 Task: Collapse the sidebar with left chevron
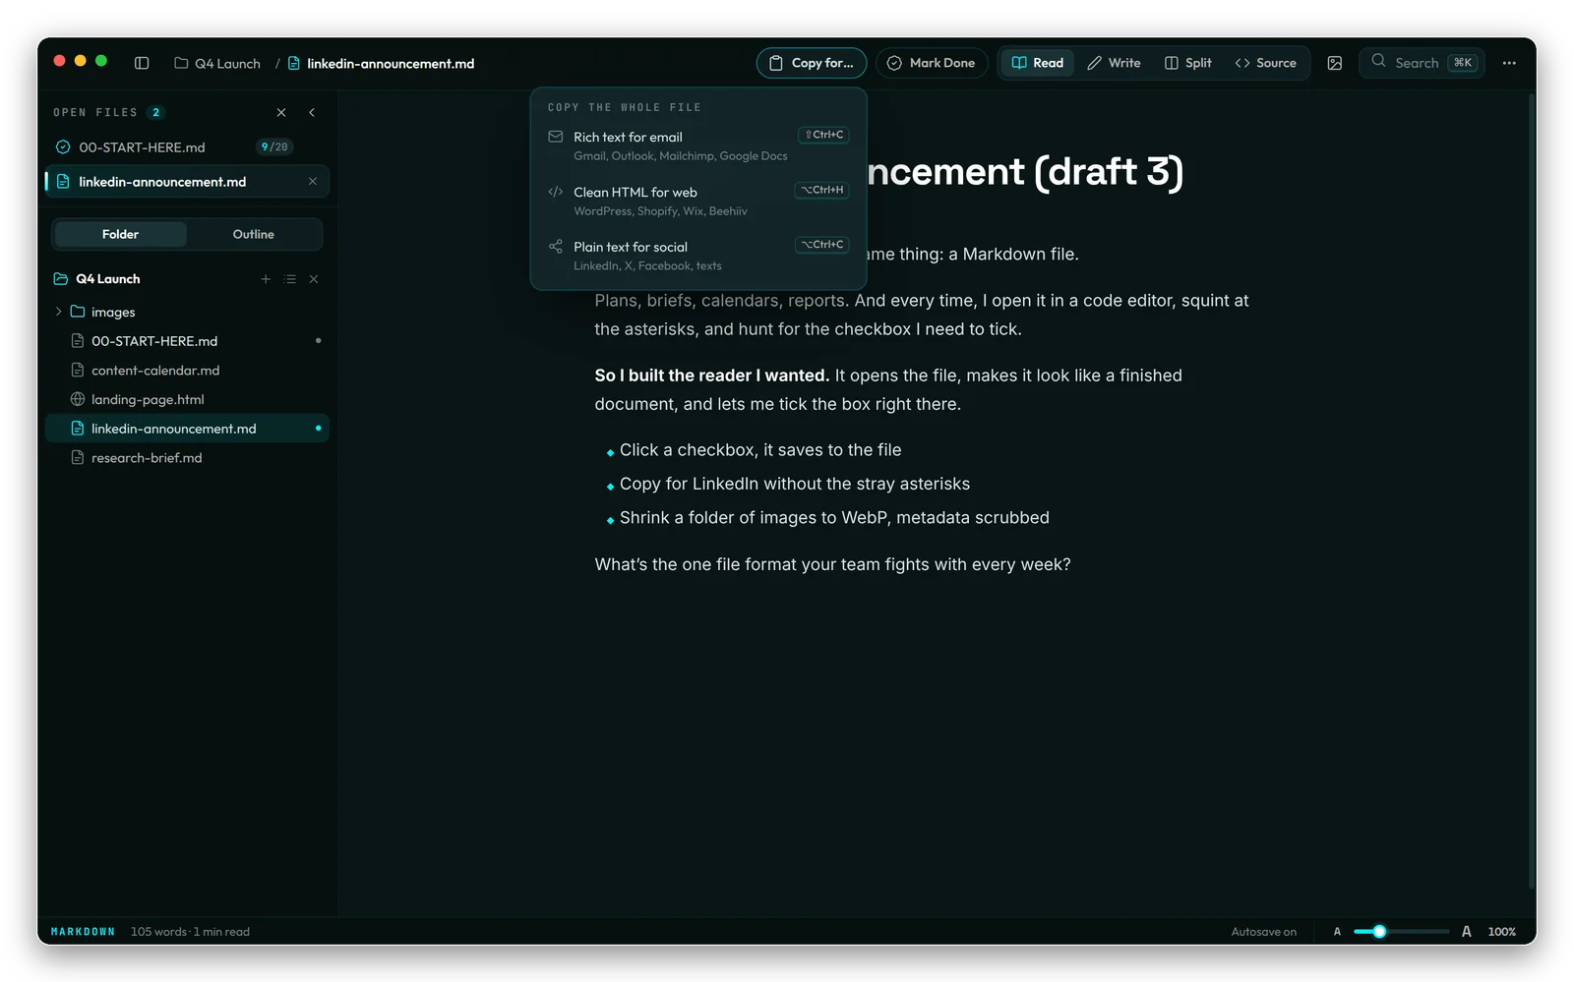click(x=312, y=112)
